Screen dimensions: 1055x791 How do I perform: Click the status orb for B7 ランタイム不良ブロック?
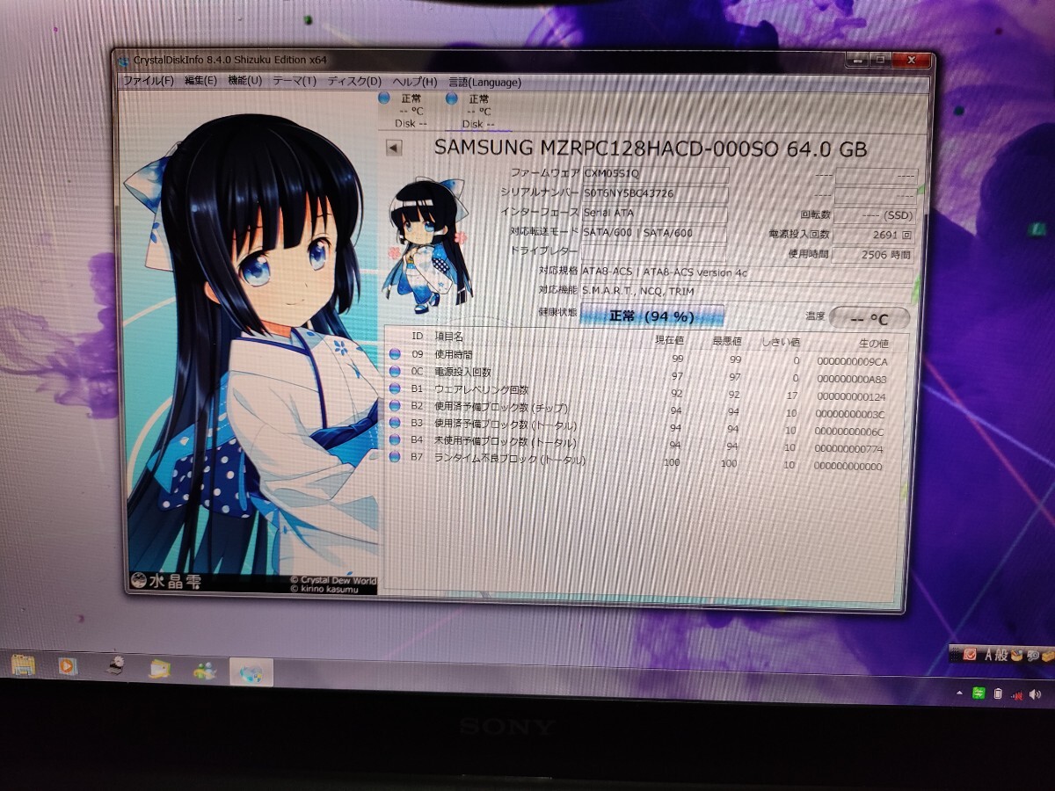[394, 457]
